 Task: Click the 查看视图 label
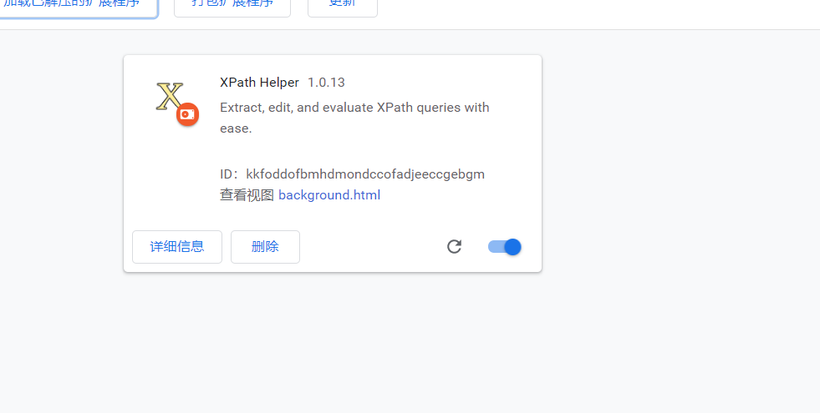(247, 195)
